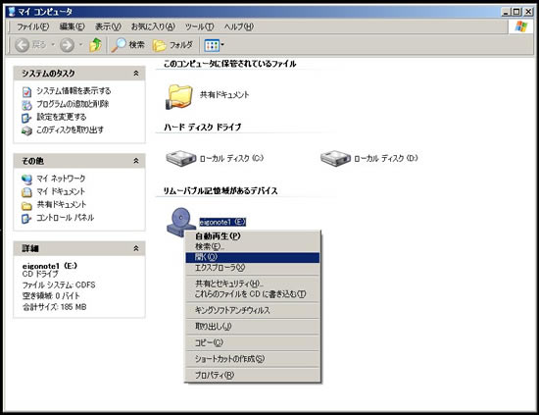Screen dimensions: 539x415
Task: Click the Windows flag logo in menu bar
Action: [521, 26]
